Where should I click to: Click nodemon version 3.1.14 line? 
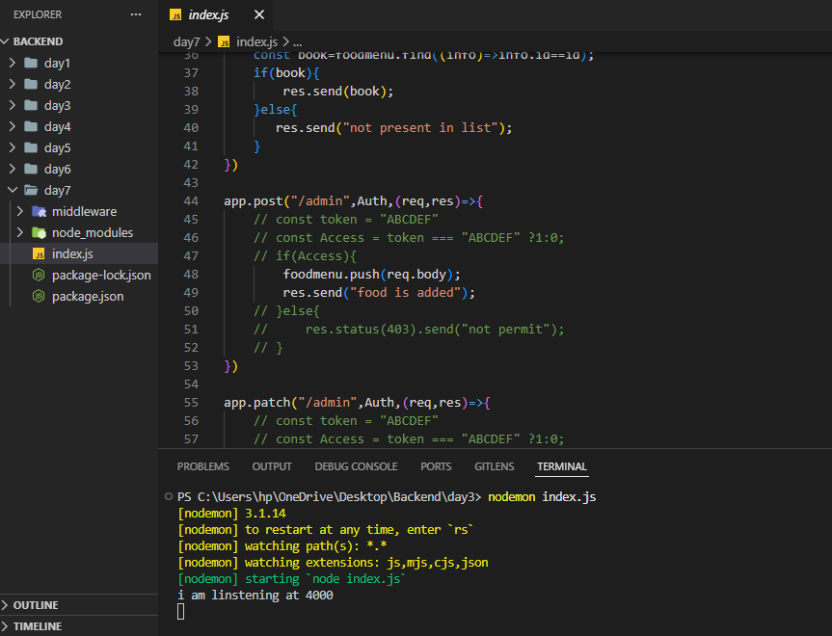click(232, 513)
